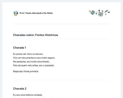Click the green pencil icon

click(106, 11)
